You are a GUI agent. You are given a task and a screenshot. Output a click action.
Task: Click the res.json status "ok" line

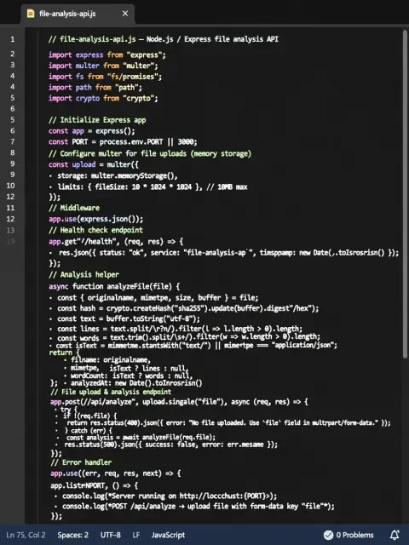coord(229,253)
